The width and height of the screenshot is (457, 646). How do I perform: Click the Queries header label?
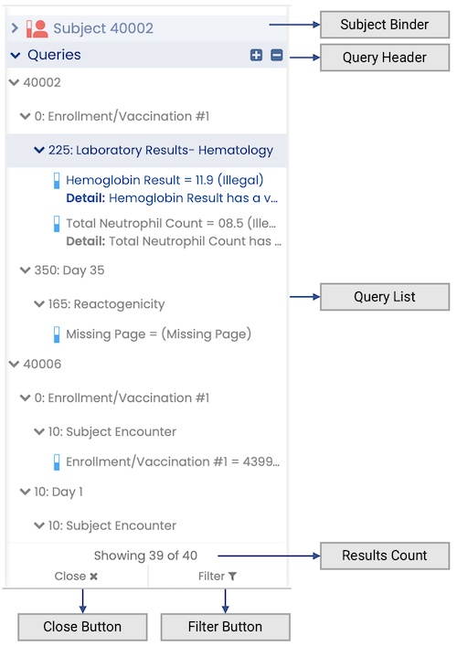pyautogui.click(x=54, y=55)
